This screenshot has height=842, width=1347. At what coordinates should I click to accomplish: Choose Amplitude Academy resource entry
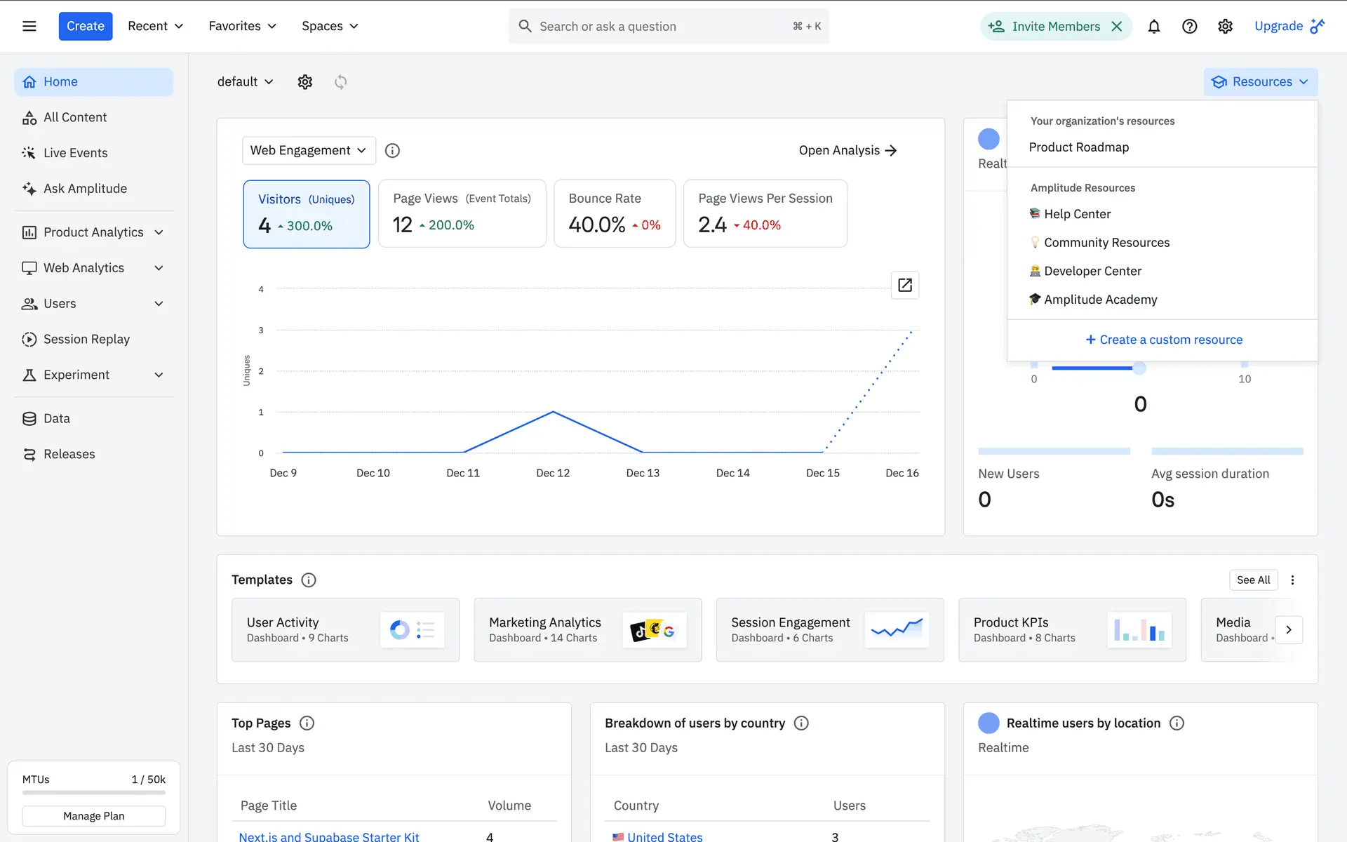[1100, 300]
